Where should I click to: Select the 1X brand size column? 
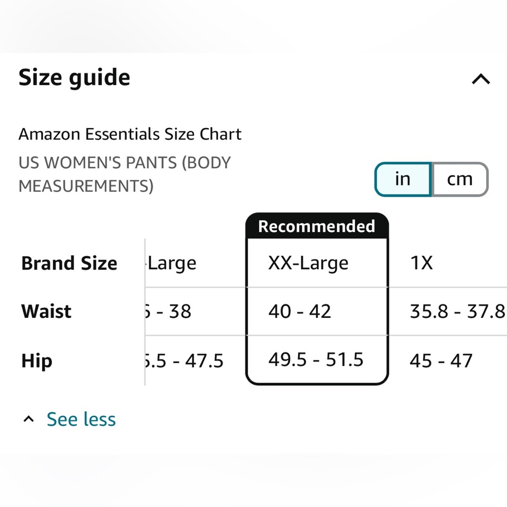click(x=421, y=263)
